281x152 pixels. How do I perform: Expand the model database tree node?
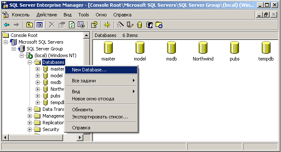pos(37,76)
